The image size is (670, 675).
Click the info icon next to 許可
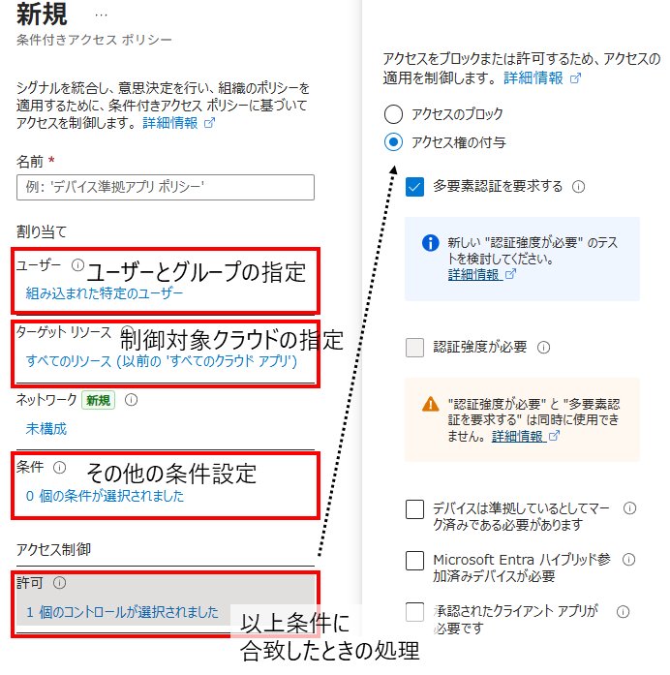click(59, 583)
